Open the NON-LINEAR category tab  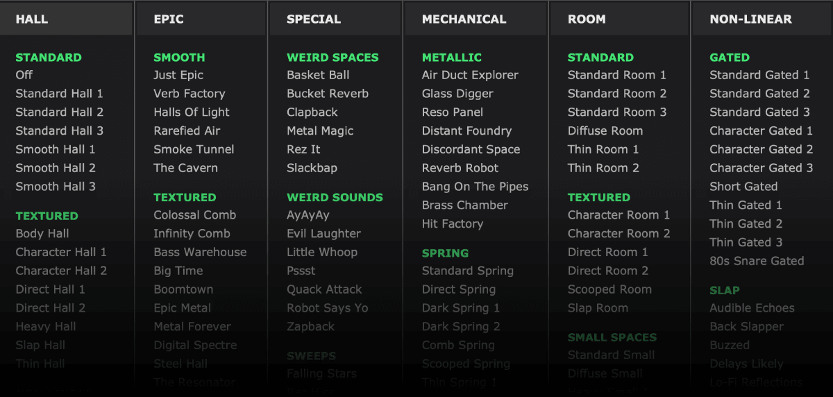click(750, 19)
